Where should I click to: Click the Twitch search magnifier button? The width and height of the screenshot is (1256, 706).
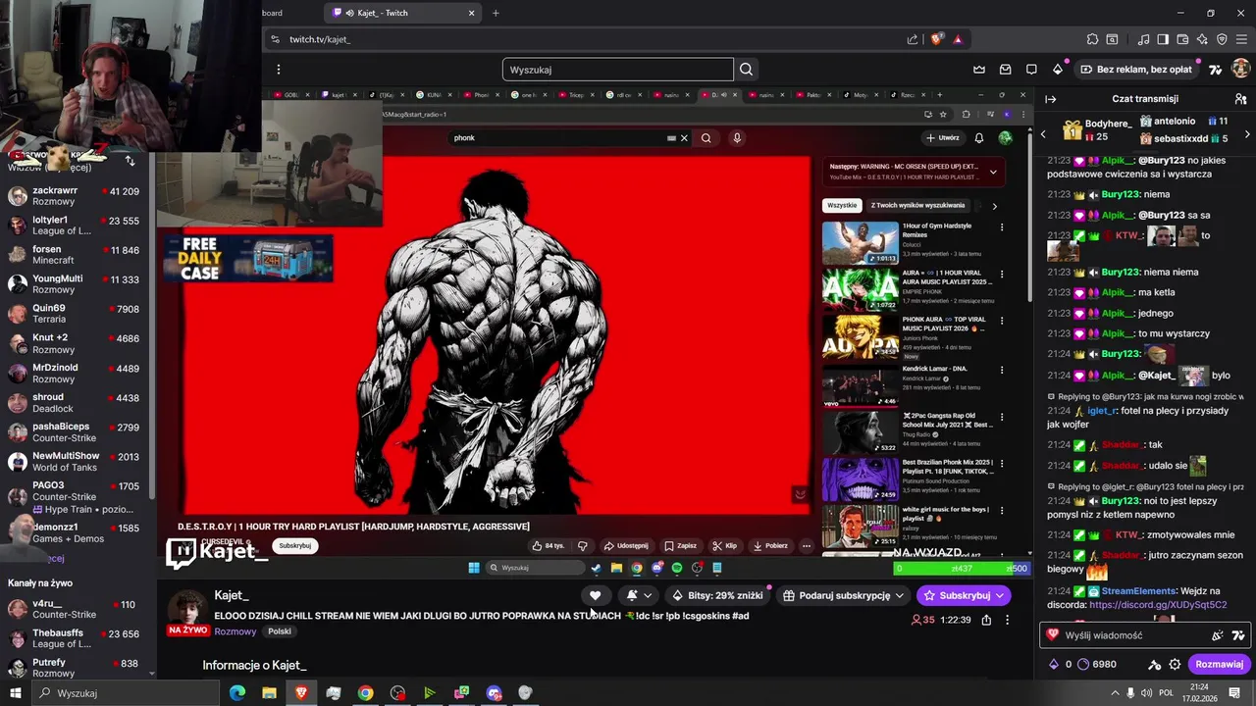[747, 70]
